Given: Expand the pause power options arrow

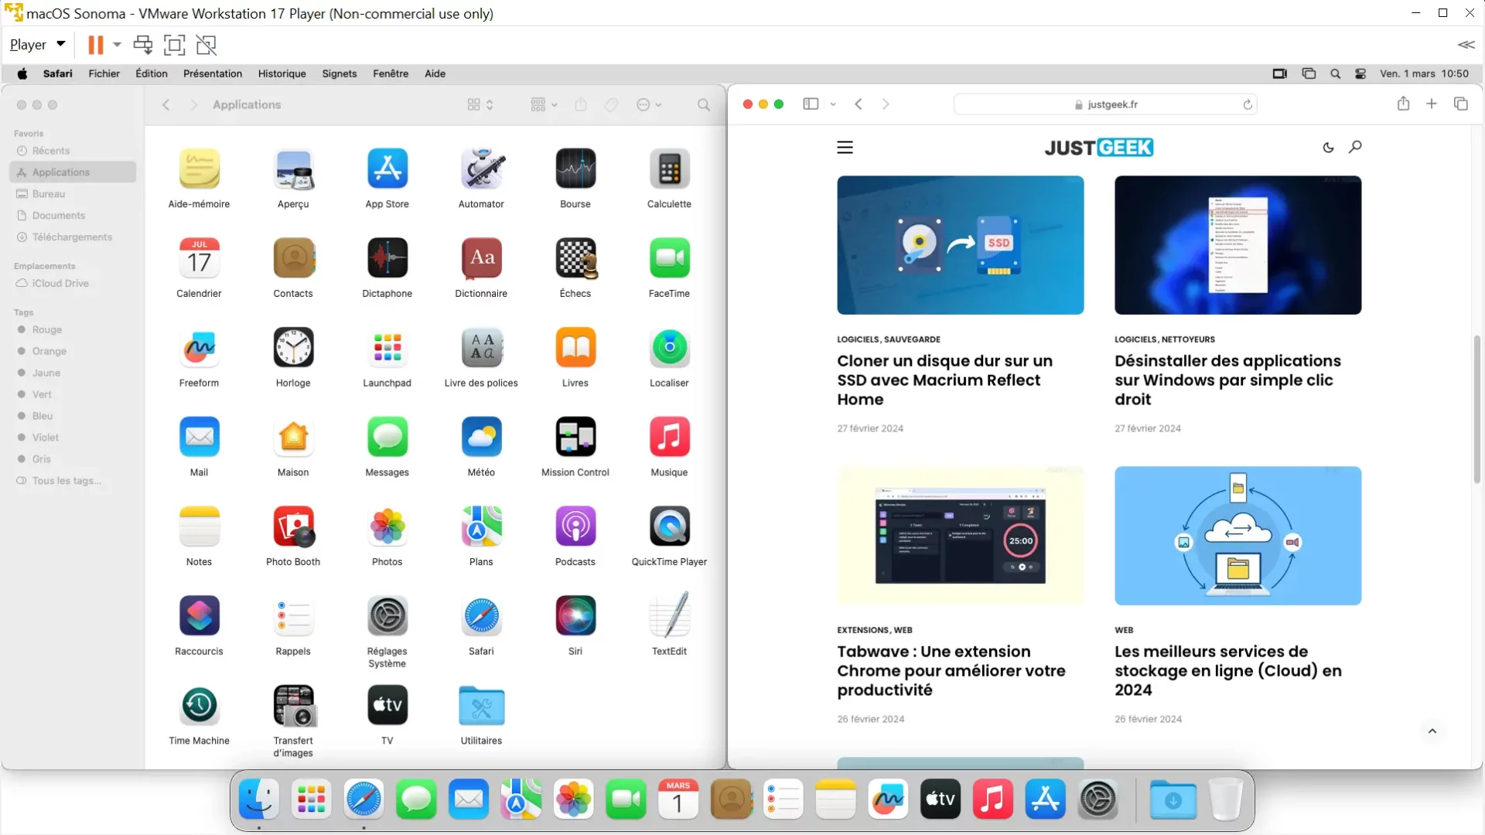Looking at the screenshot, I should pyautogui.click(x=117, y=45).
